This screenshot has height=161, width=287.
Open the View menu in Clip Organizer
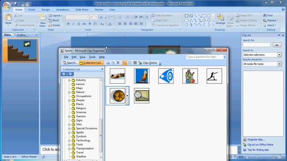[x=83, y=57]
